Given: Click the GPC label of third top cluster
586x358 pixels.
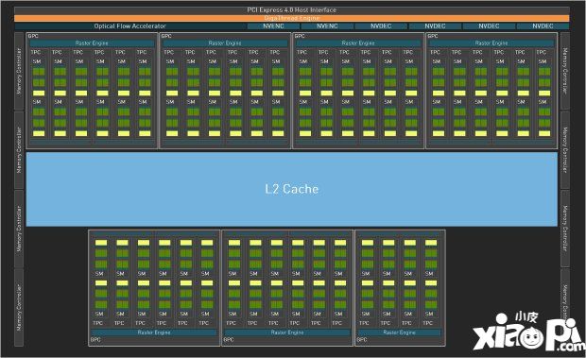Looking at the screenshot, I should click(x=300, y=36).
